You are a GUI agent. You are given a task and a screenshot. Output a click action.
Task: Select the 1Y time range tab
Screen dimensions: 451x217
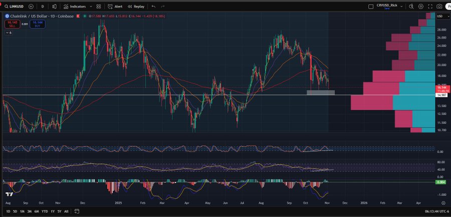pos(52,211)
